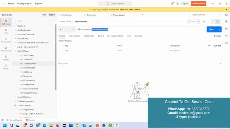Open the comments icon in right sidebar

point(226,29)
